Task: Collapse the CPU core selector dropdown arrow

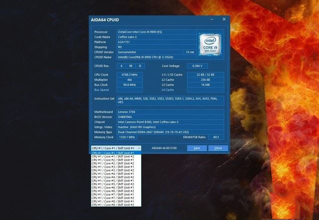Action: [139, 148]
